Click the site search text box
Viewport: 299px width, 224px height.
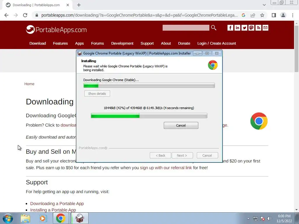click(x=186, y=28)
